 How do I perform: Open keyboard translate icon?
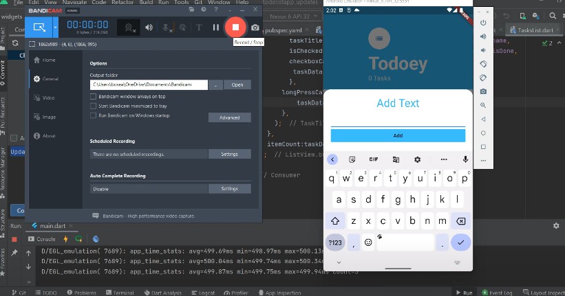point(396,159)
